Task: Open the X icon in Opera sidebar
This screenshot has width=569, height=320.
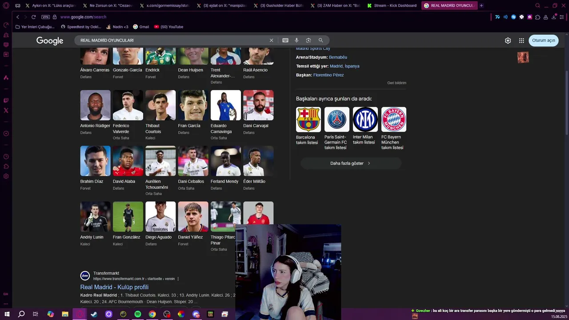Action: 6,110
